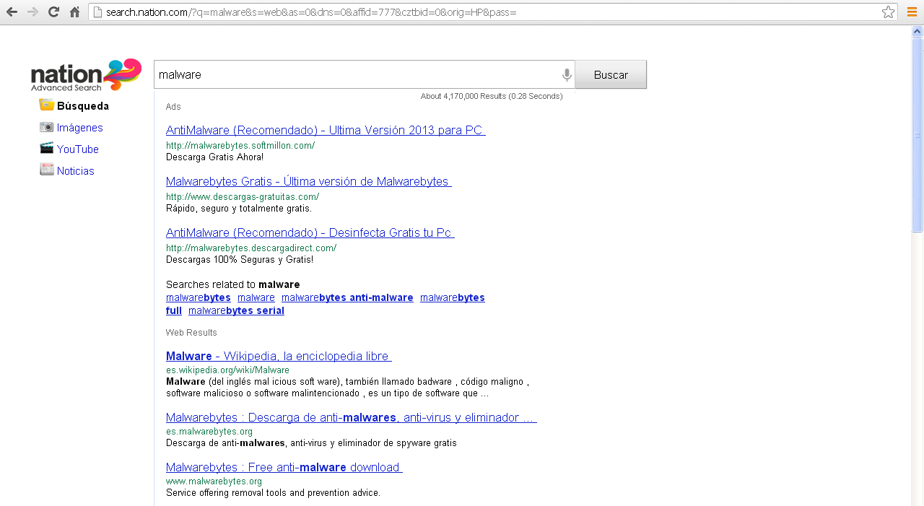Switch to Noticias search
Viewport: 924px width, 506px height.
point(76,171)
